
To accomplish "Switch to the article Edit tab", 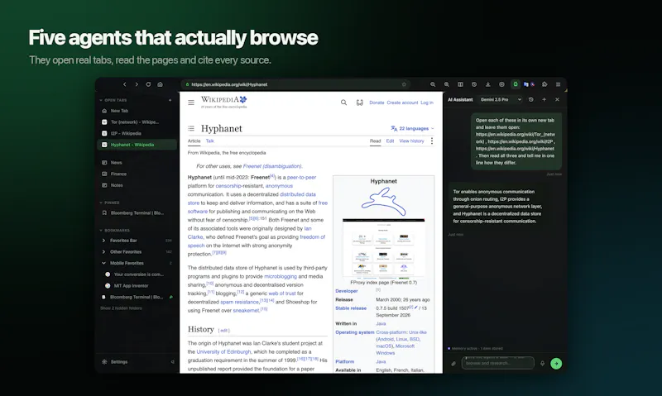I will tap(390, 141).
